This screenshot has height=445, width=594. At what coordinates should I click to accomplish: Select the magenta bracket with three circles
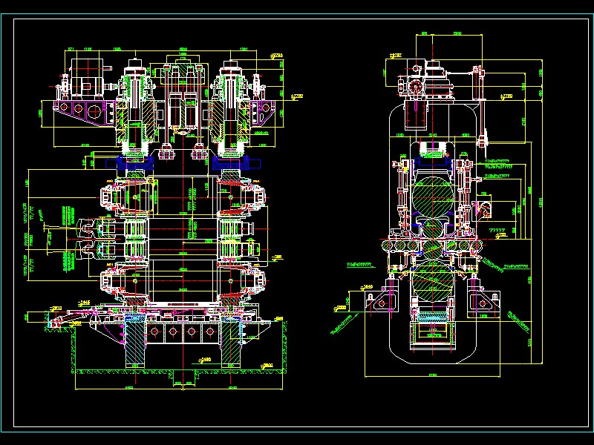84,112
